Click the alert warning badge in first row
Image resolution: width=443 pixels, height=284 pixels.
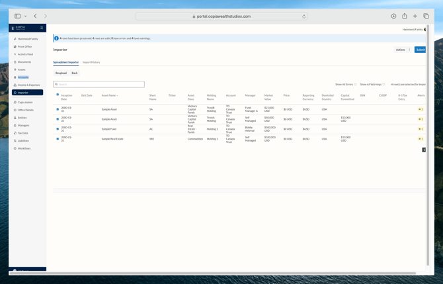(x=421, y=109)
